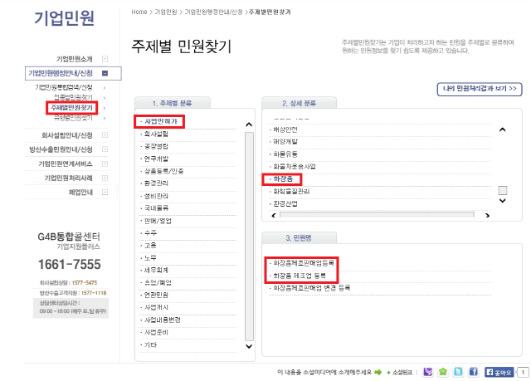
Task: Select the 3. 민원명 tab
Action: click(299, 237)
